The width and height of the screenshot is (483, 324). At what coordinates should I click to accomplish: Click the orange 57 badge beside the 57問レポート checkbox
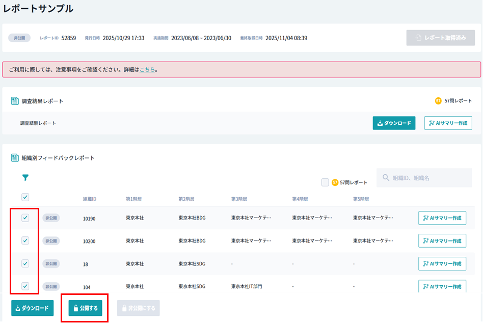point(335,182)
